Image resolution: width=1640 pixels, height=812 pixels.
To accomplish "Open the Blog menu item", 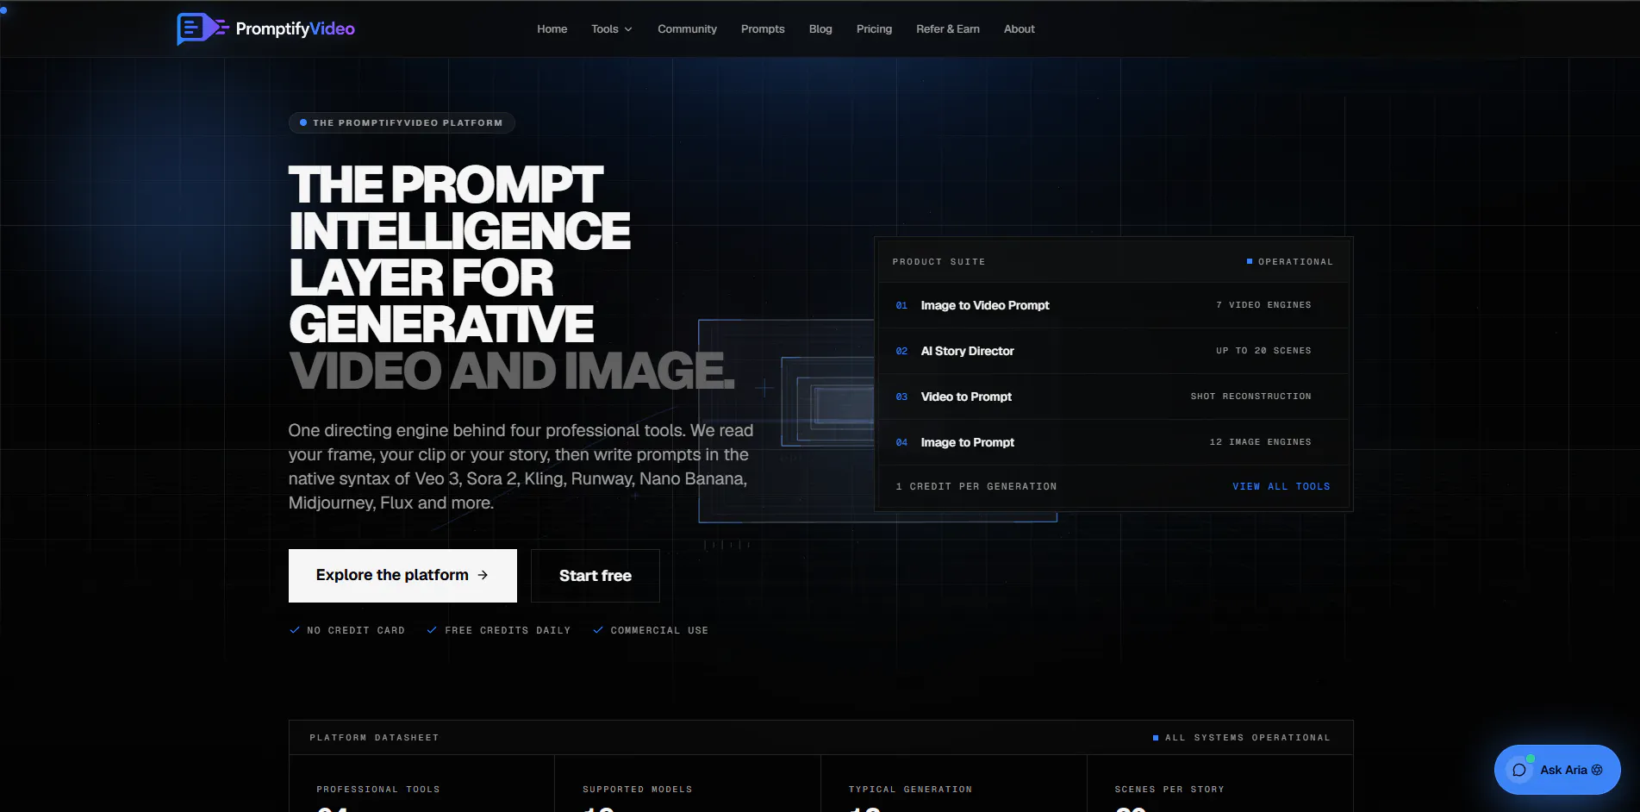I will pos(820,28).
